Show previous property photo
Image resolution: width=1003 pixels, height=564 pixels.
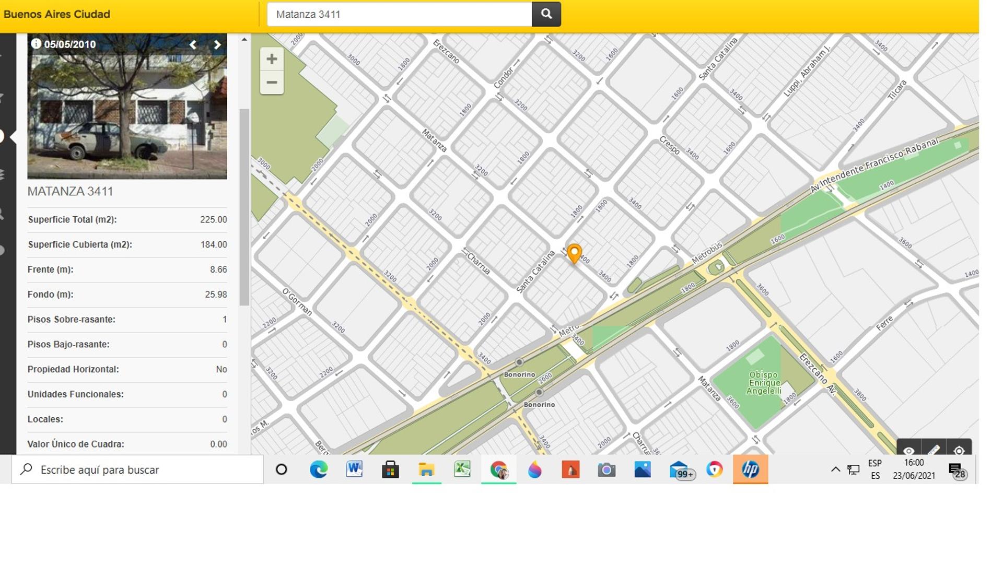(x=193, y=45)
